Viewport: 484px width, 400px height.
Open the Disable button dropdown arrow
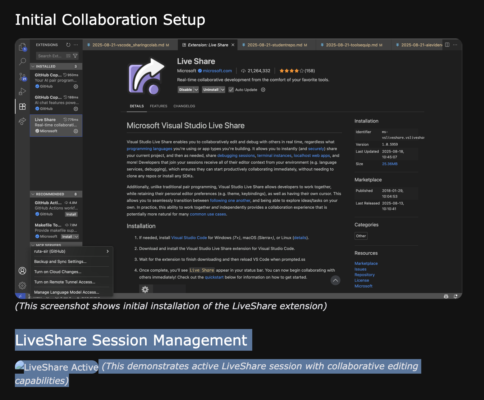point(196,90)
